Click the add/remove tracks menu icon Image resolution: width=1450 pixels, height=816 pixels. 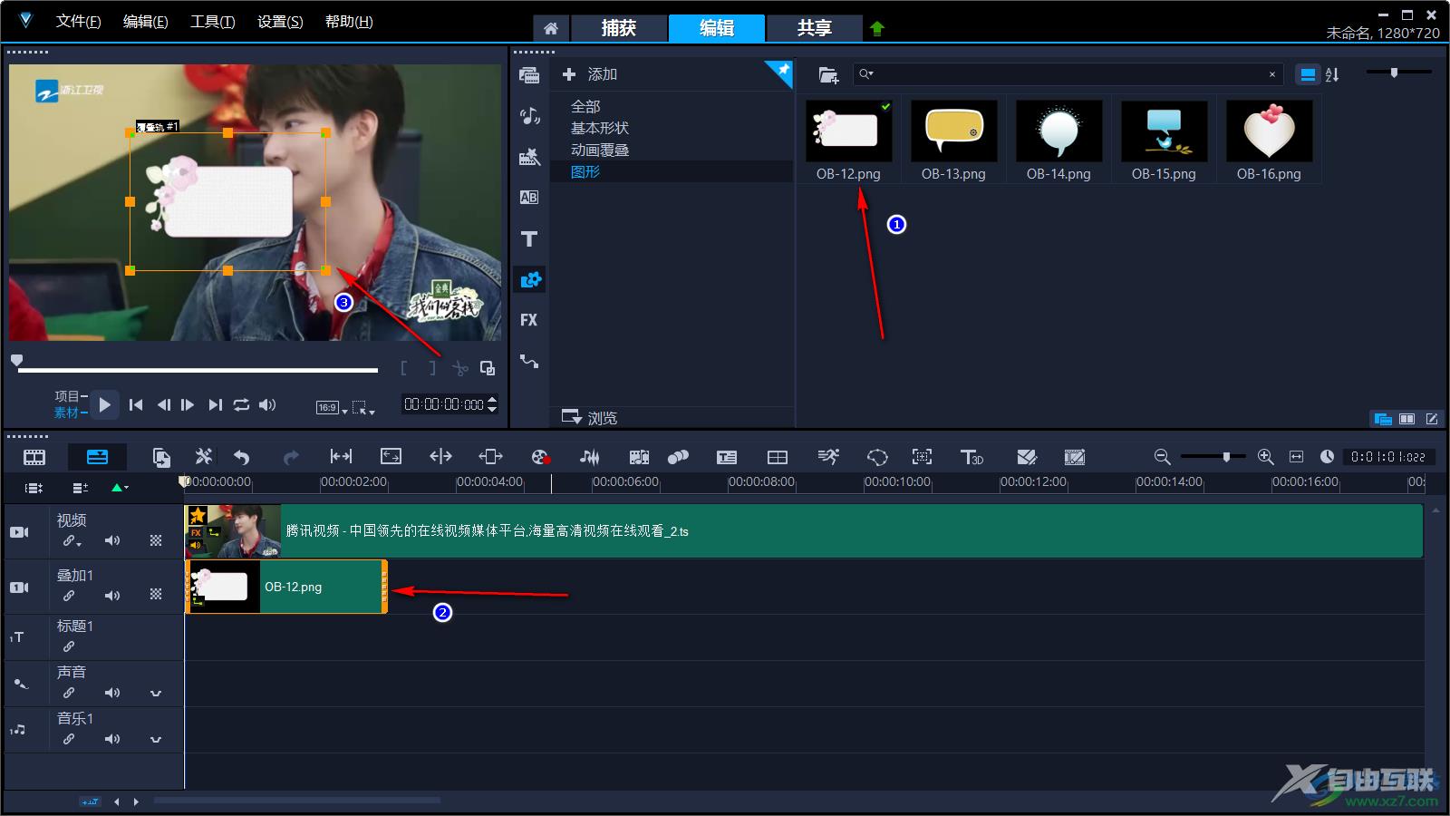81,488
